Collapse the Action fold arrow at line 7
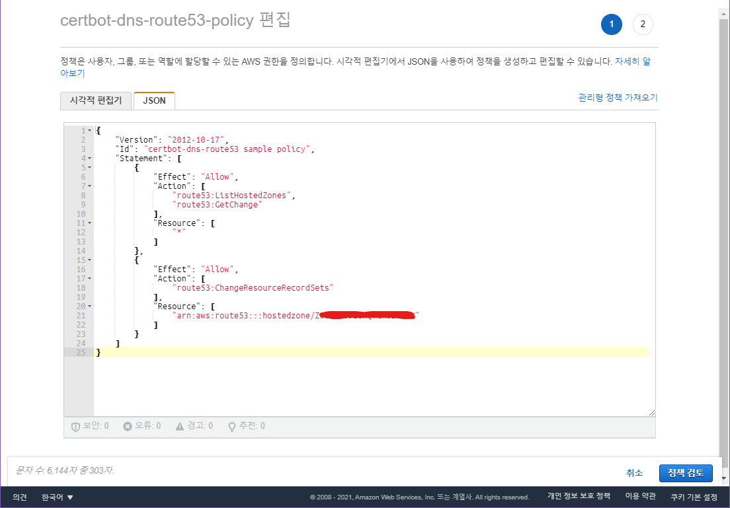 tap(89, 186)
